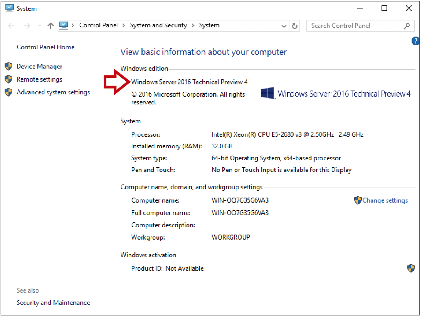This screenshot has height=317, width=422.
Task: Click the computer icon in address bar
Action: point(64,25)
